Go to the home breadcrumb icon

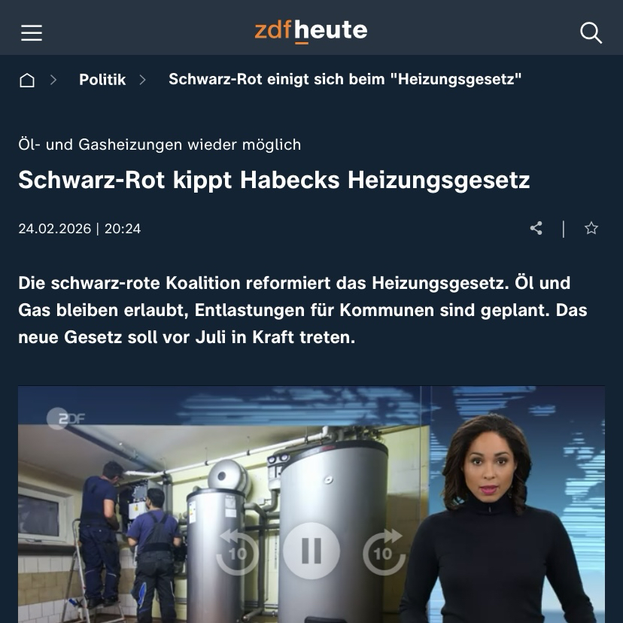(27, 80)
